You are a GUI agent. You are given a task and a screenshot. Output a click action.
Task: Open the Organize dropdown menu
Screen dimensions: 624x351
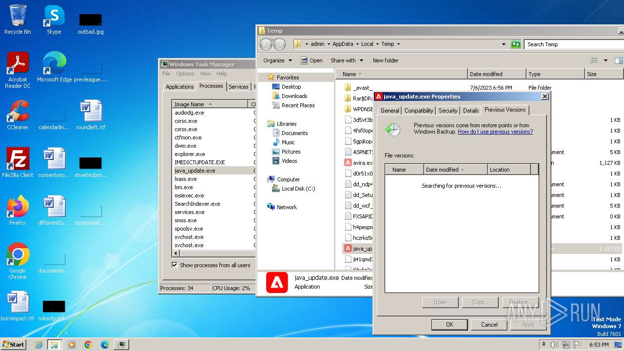tap(278, 60)
